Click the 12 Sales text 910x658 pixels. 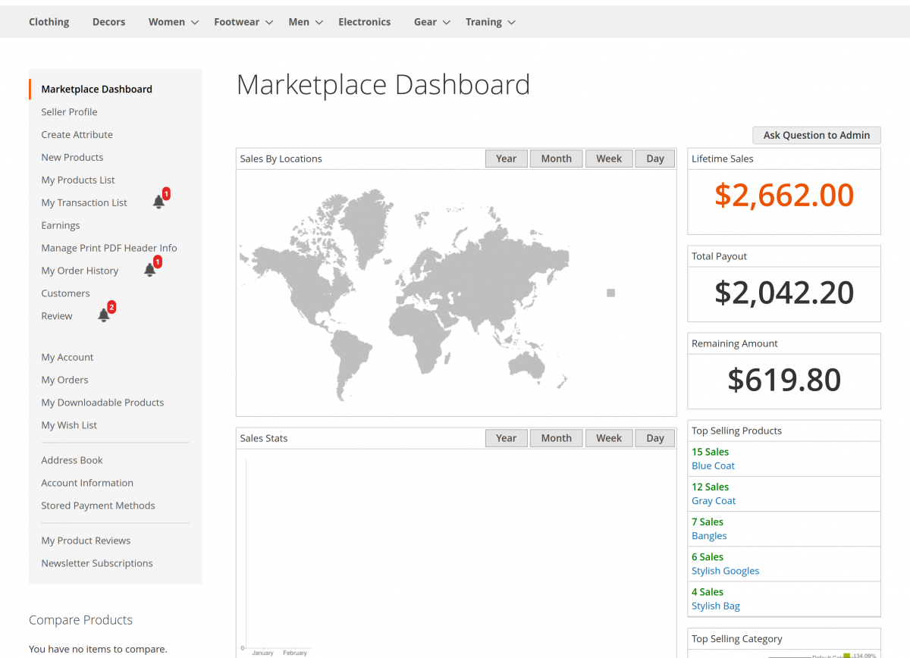click(x=710, y=487)
